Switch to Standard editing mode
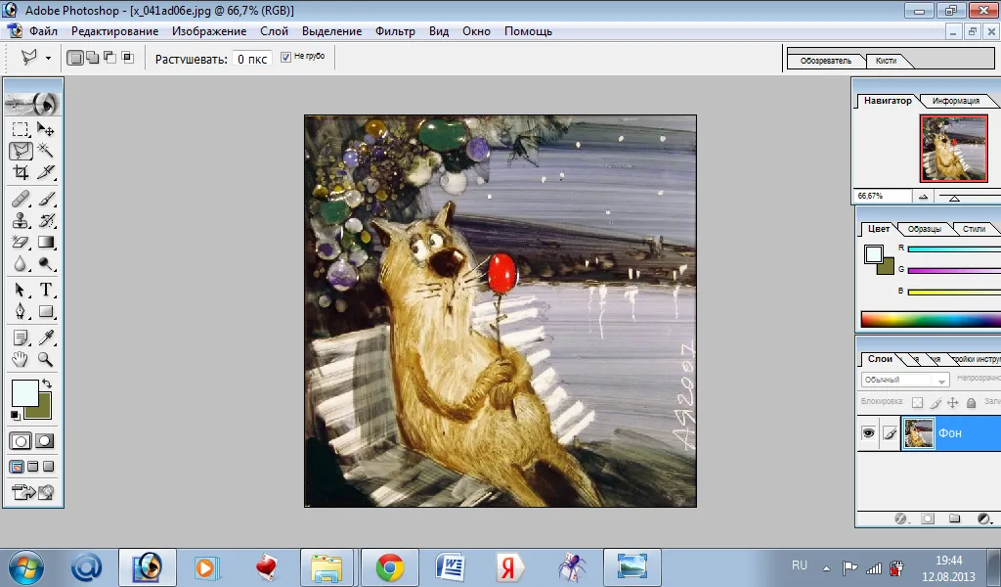The height and width of the screenshot is (587, 1001). click(x=21, y=441)
